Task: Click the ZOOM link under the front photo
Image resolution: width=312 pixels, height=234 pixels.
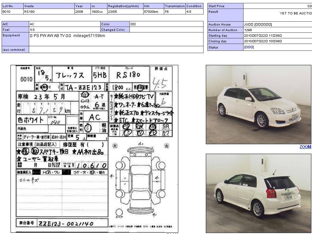Action: pyautogui.click(x=305, y=147)
